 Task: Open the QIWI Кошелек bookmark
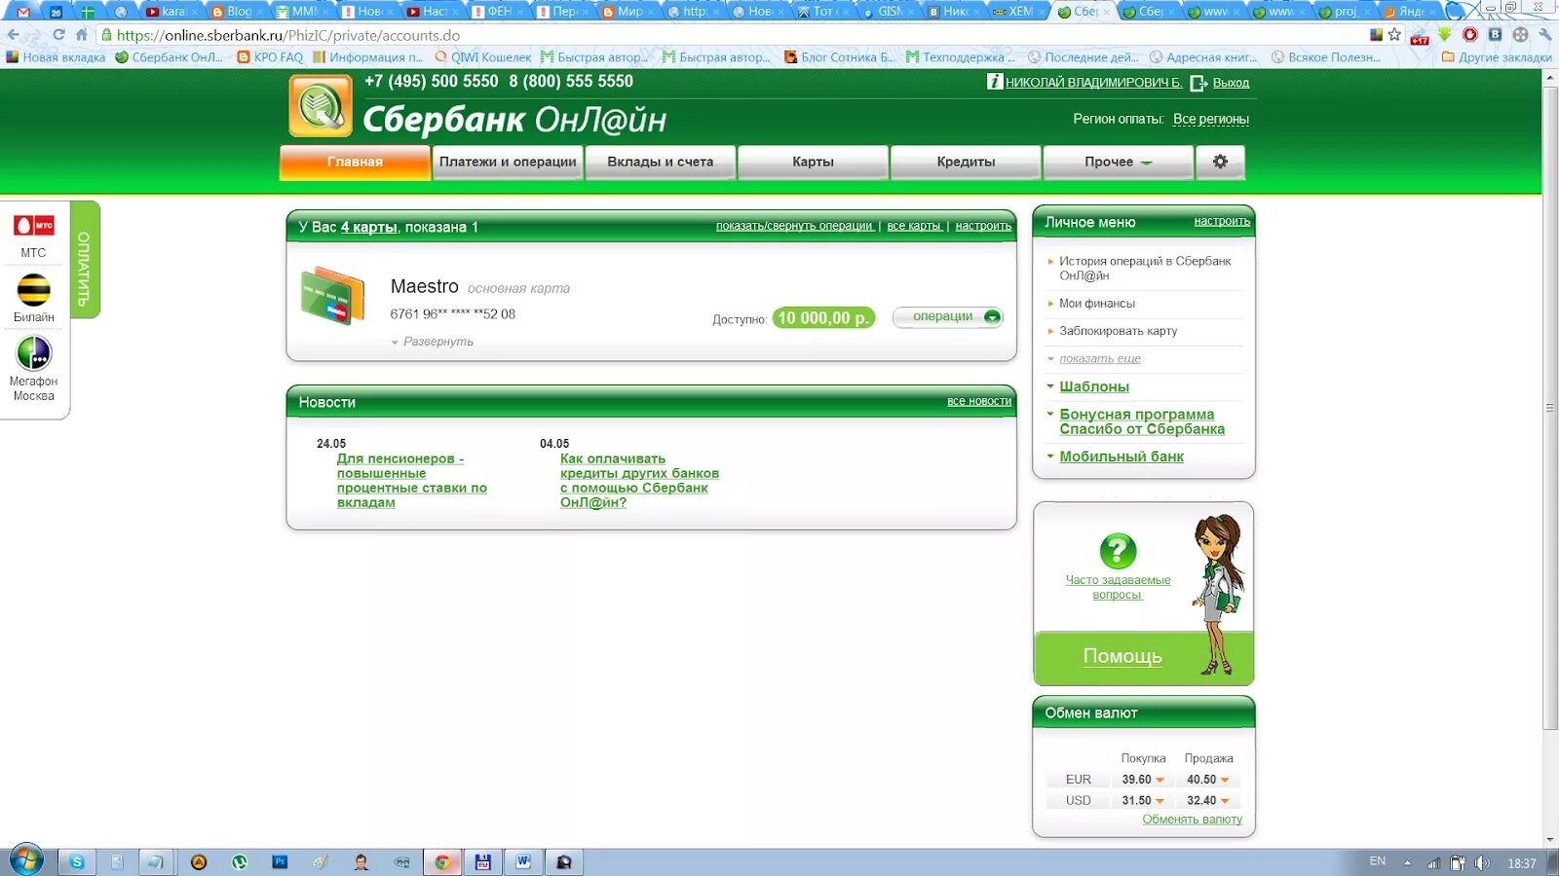(x=483, y=57)
